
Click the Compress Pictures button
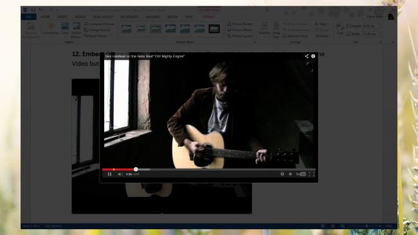pos(99,24)
